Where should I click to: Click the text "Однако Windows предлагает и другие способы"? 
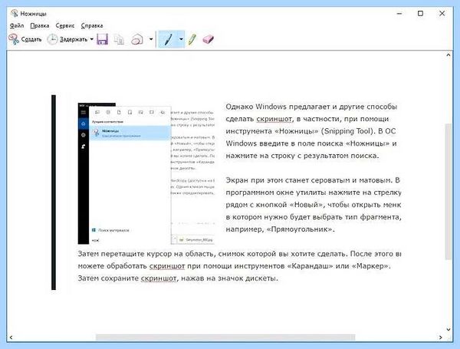(311, 107)
